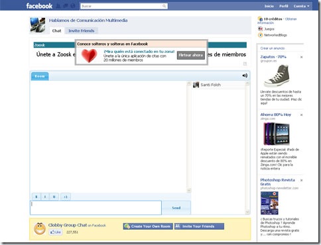Click groupon.es ad domain text
321x245 pixels.
pyautogui.click(x=269, y=61)
